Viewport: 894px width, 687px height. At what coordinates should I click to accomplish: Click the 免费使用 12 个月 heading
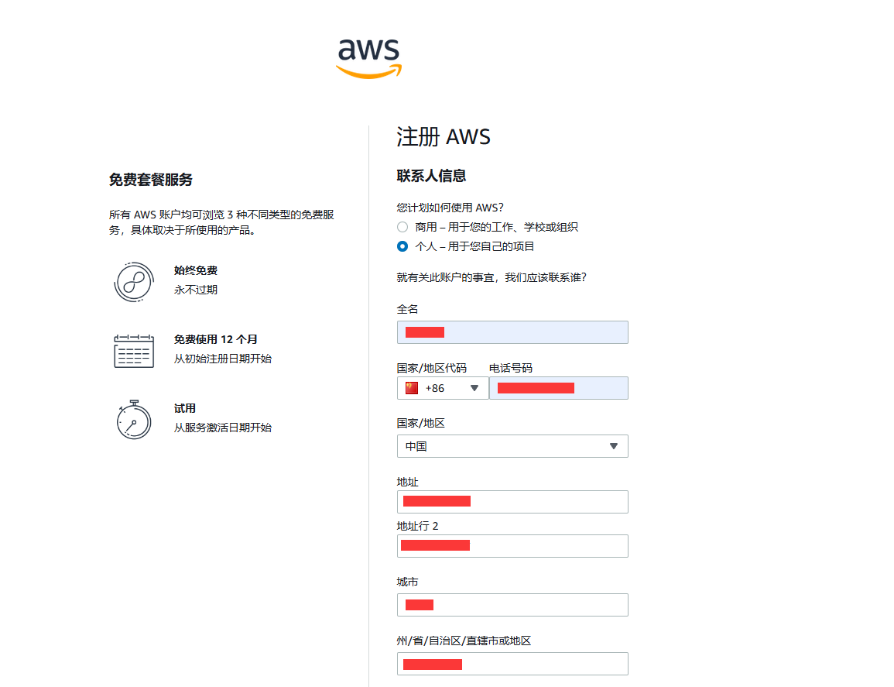(x=215, y=339)
